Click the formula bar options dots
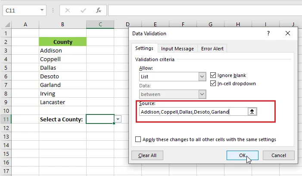The image size is (302, 176). tap(53, 10)
